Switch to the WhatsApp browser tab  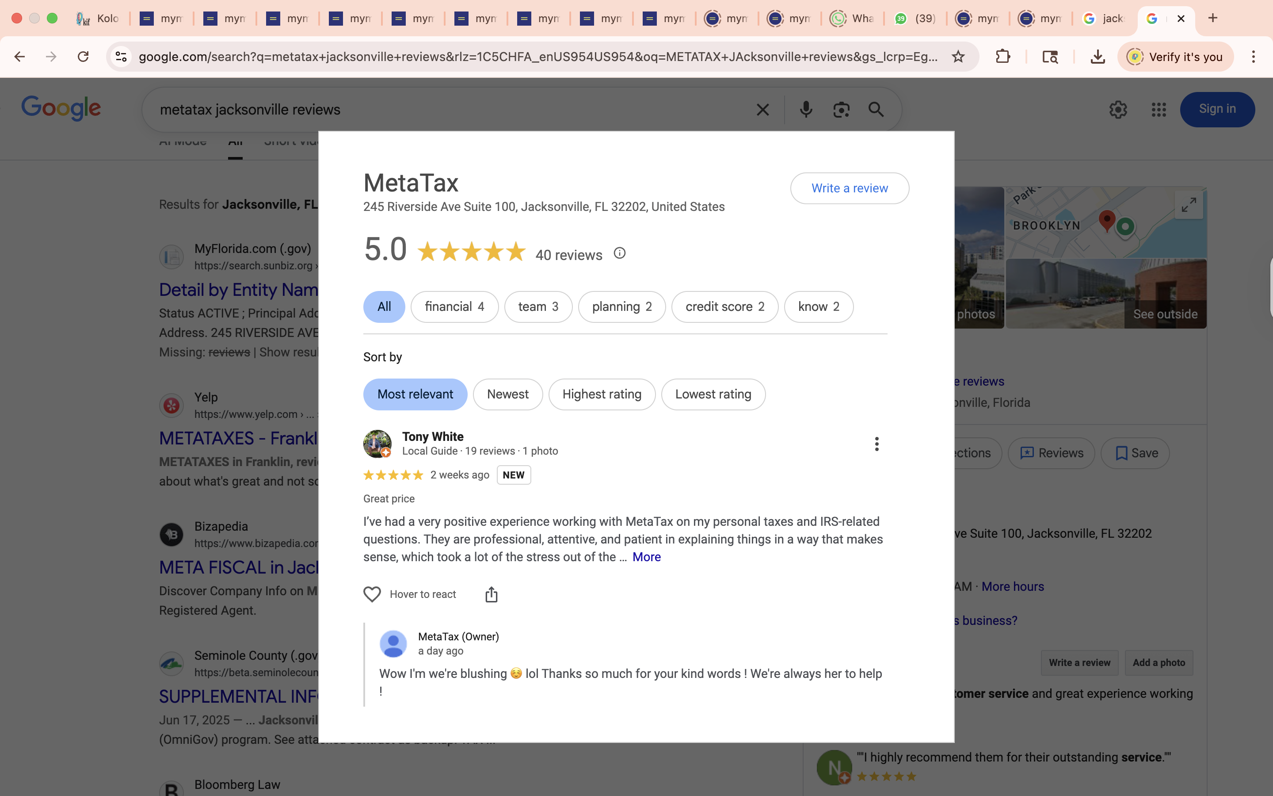tap(852, 19)
